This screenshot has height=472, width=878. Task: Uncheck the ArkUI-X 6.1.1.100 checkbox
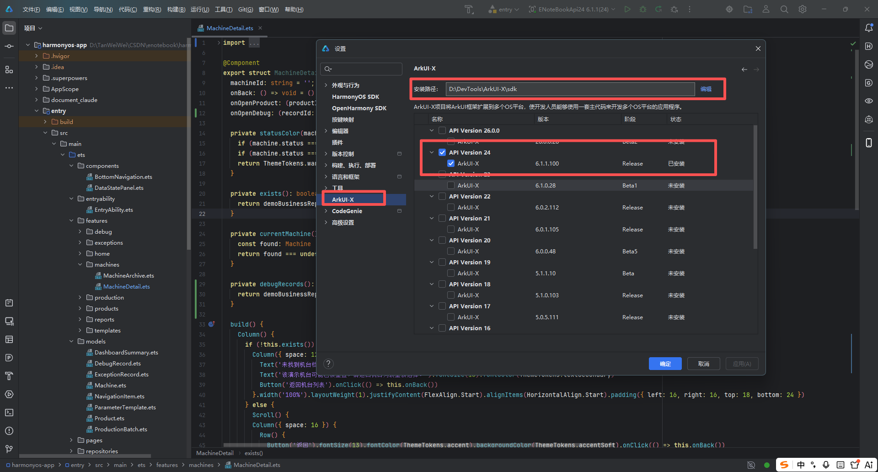click(x=451, y=163)
